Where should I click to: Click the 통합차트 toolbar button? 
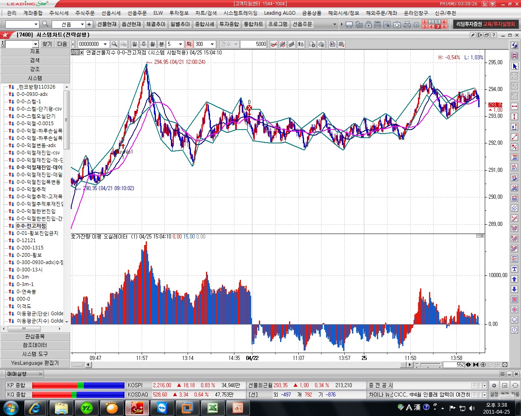tap(254, 24)
